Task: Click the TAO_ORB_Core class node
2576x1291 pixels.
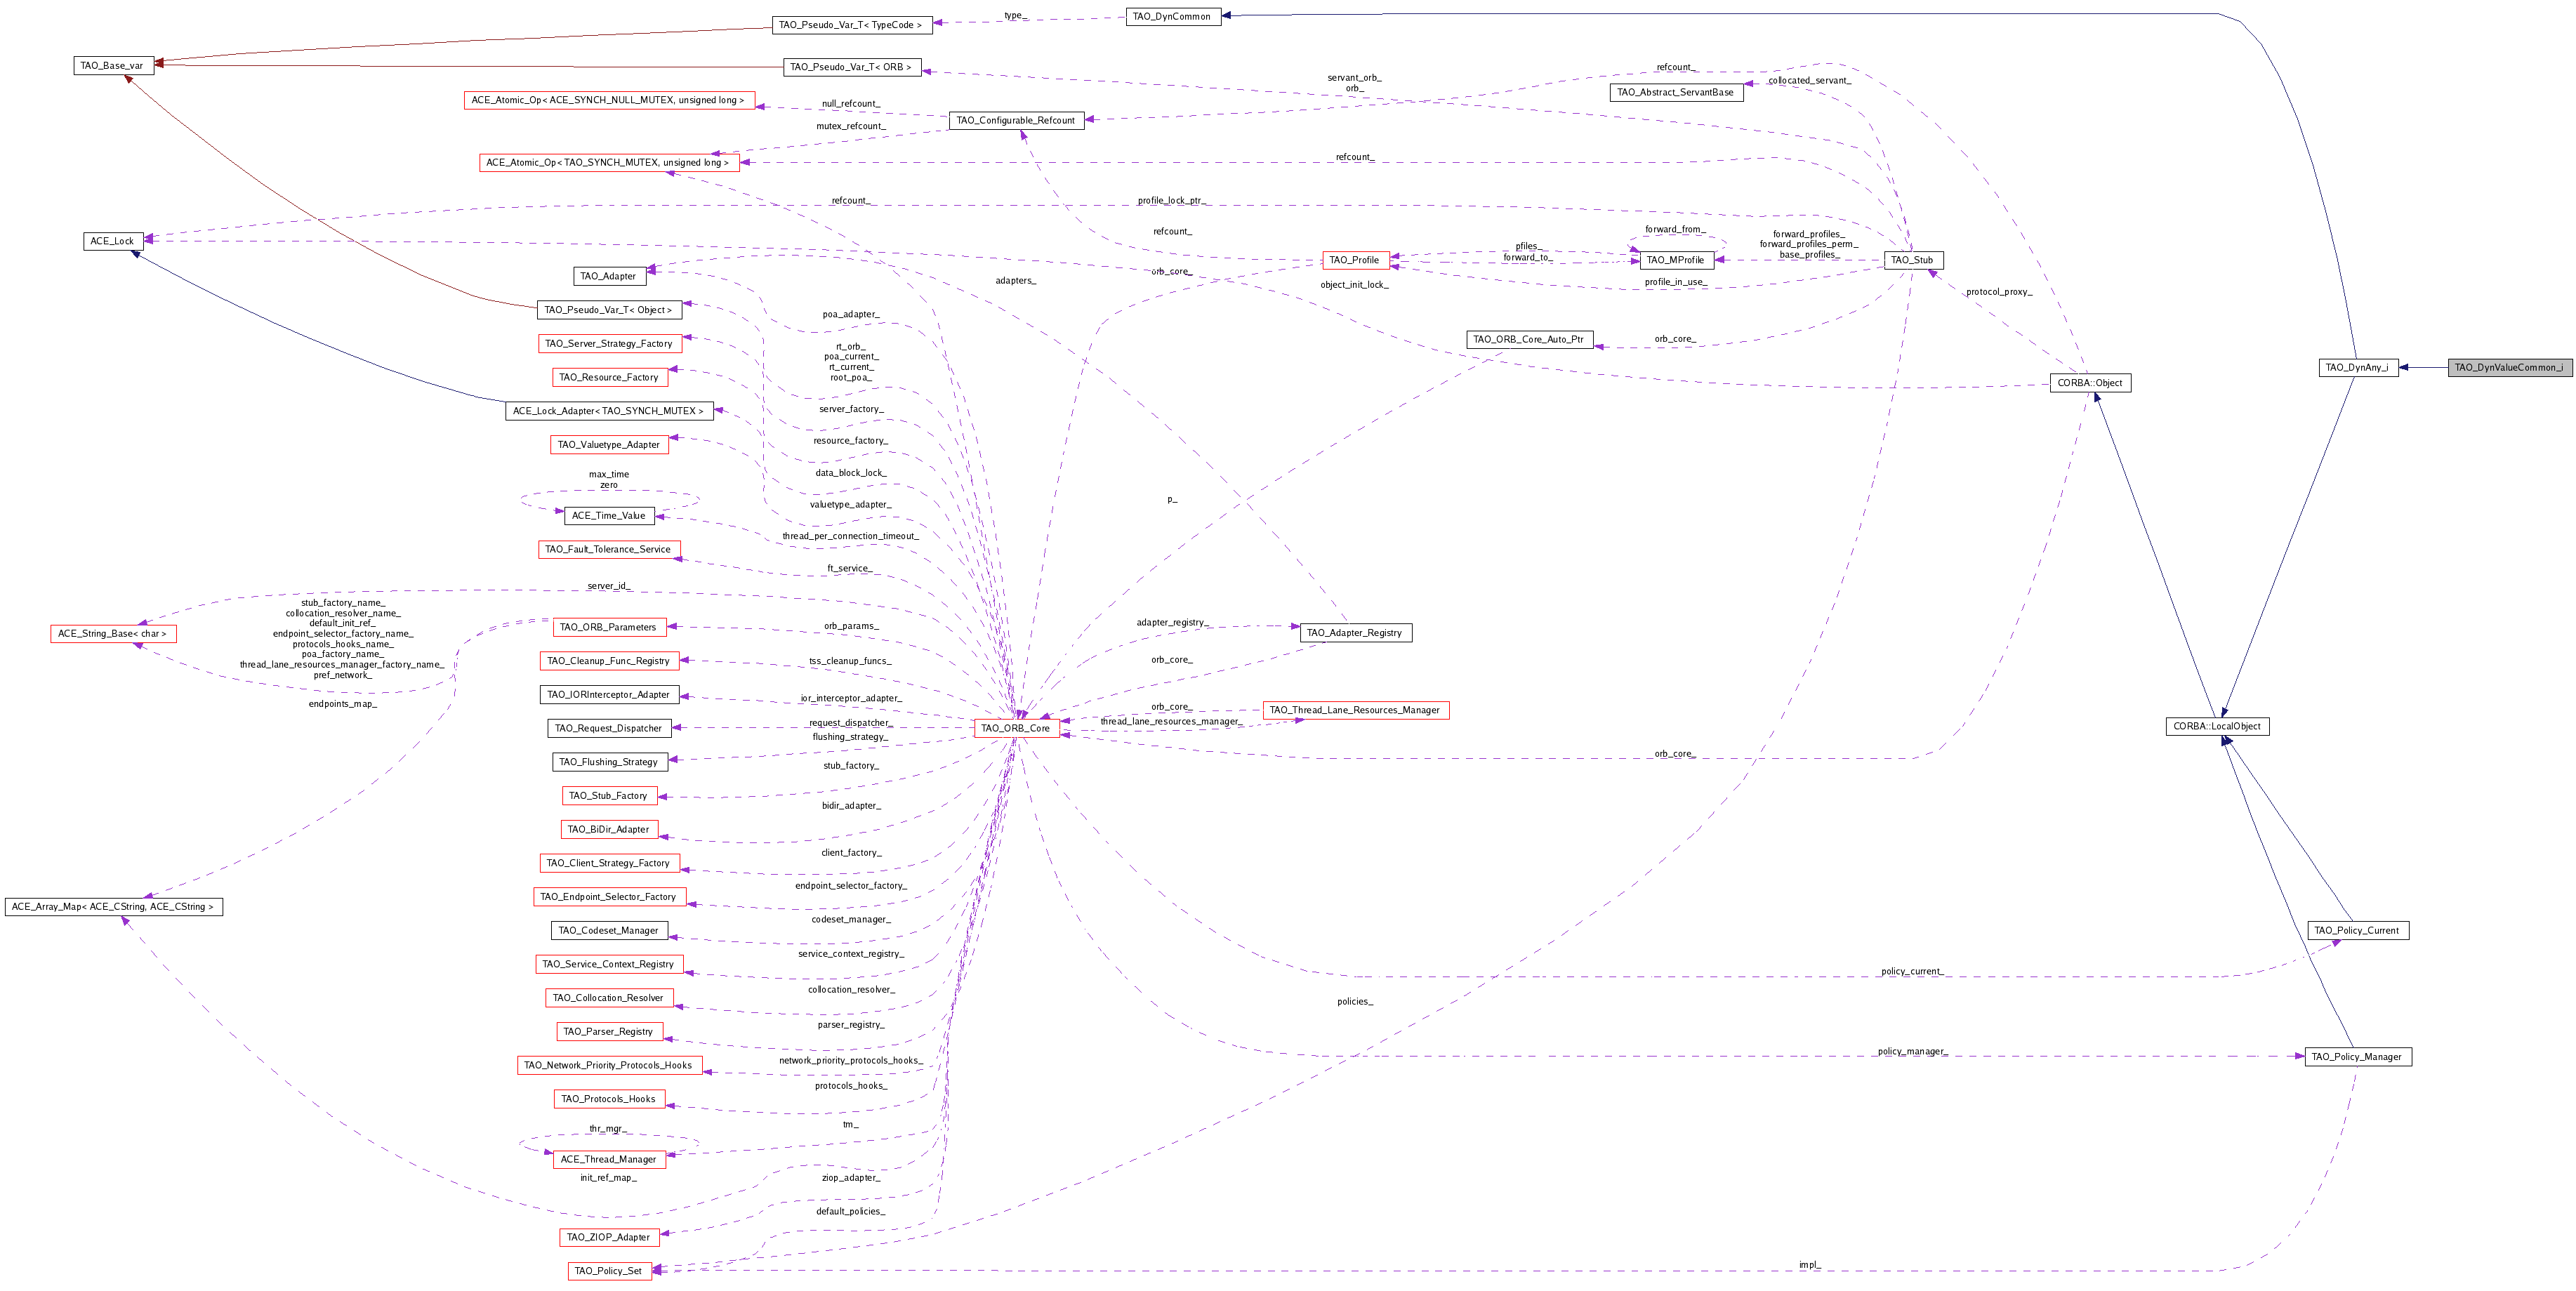Action: (1015, 728)
